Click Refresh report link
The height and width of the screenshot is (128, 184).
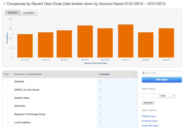[149, 116]
